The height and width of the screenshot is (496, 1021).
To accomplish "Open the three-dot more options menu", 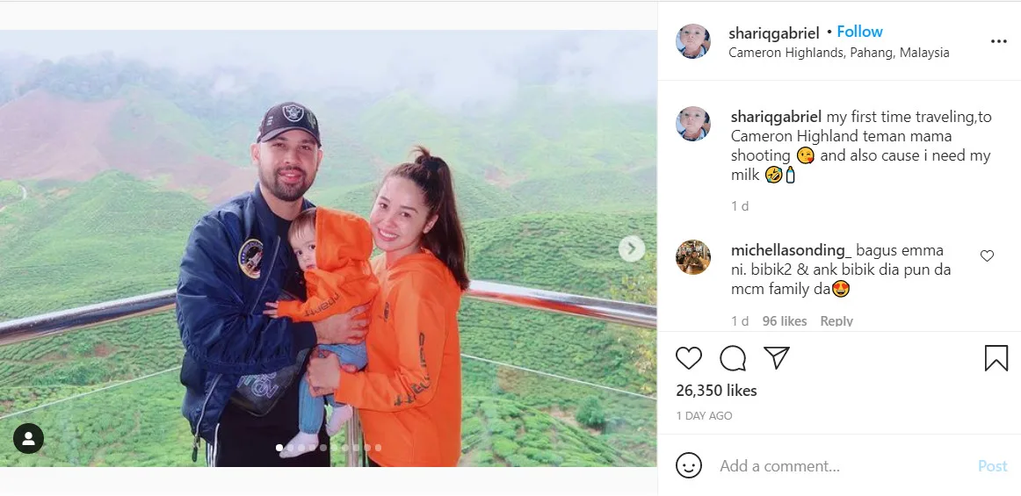I will tap(998, 41).
